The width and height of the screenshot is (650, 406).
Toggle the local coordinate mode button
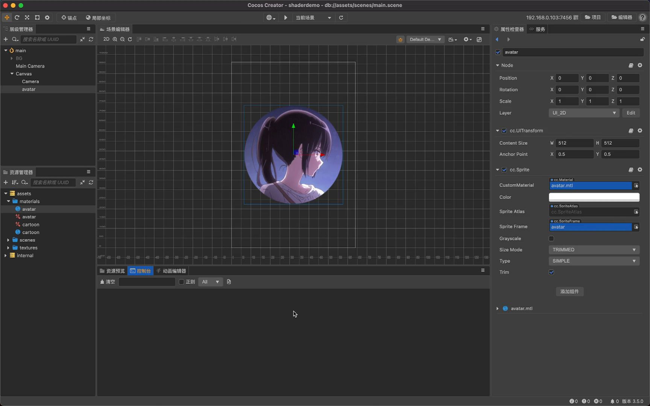[x=98, y=18]
